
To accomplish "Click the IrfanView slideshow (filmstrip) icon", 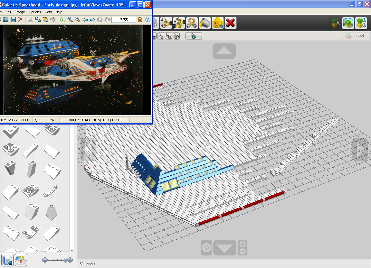I will point(5,20).
